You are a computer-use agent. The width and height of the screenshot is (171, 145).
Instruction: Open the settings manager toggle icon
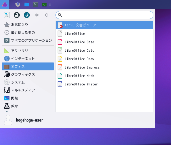(7, 15)
